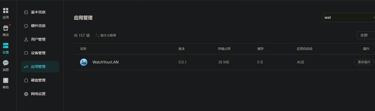375x111 pixels.
Task: Open the 商店 store icon
Action: (6, 28)
